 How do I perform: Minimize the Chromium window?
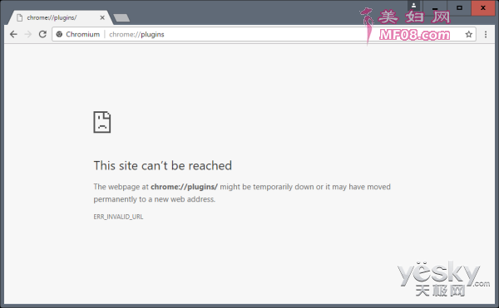click(435, 7)
